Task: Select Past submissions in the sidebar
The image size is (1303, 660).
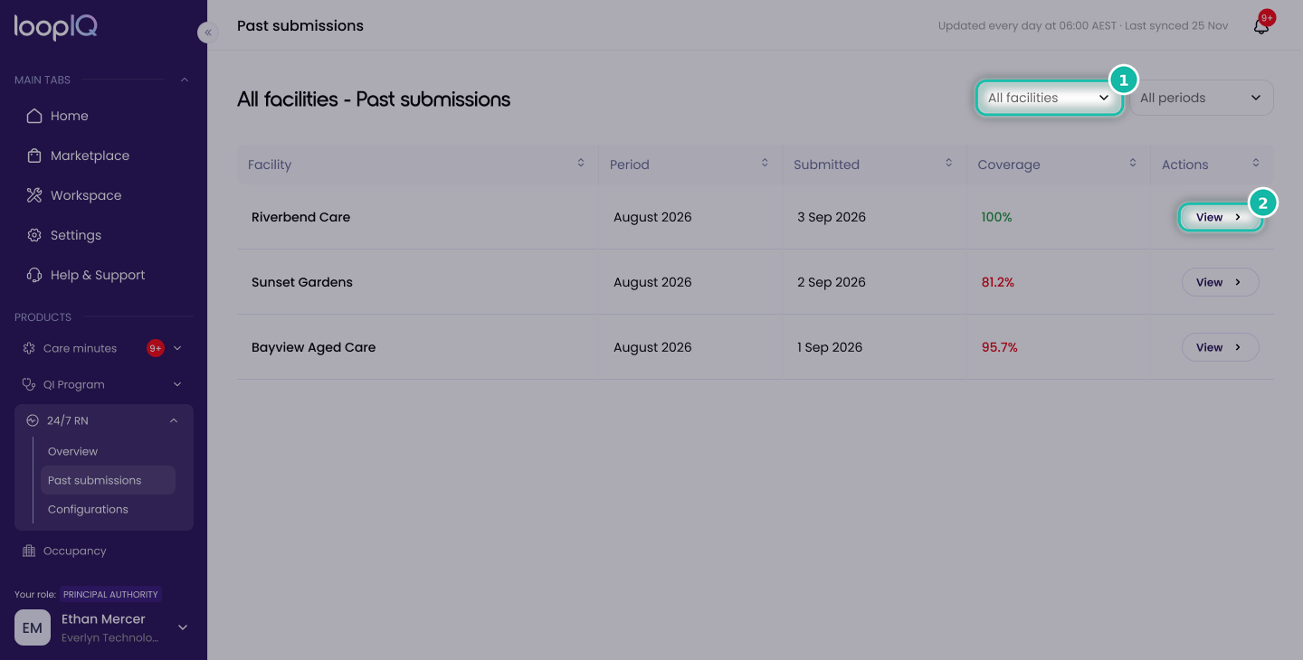Action: [108, 480]
